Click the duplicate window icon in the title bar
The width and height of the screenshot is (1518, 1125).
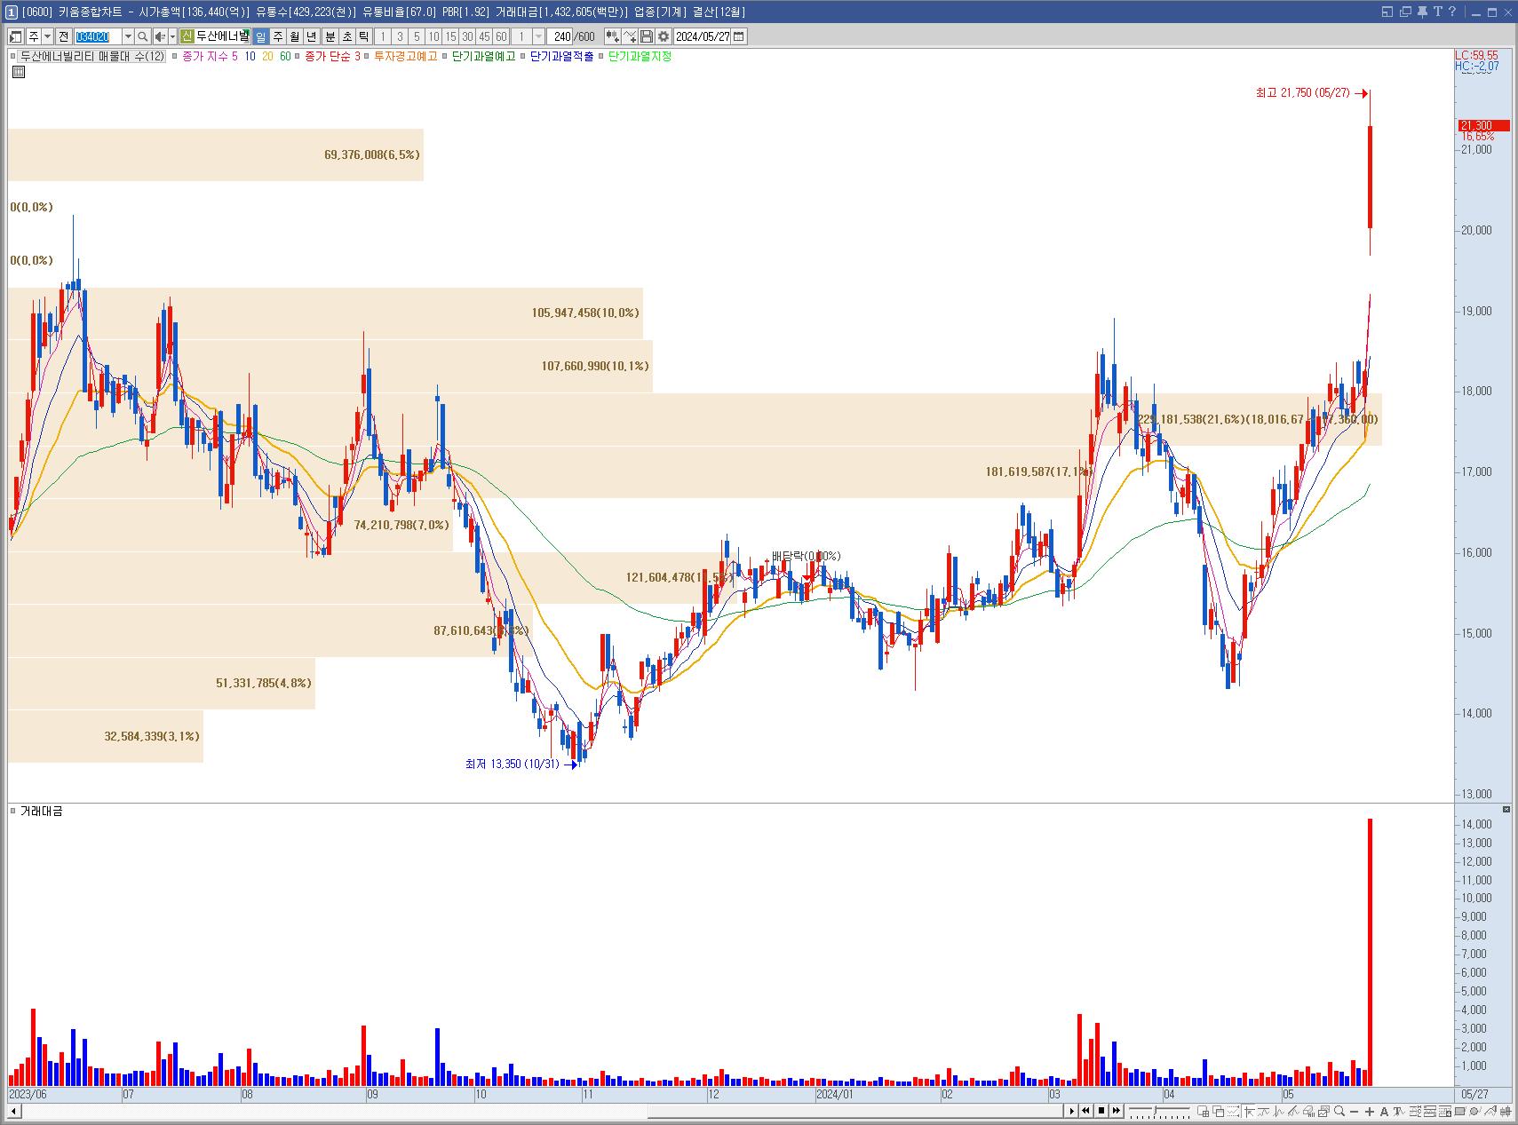click(1405, 12)
